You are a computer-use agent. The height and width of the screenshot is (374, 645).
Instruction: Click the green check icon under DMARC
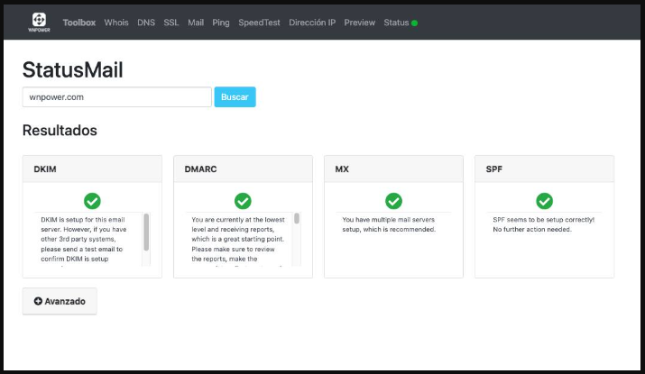coord(243,201)
